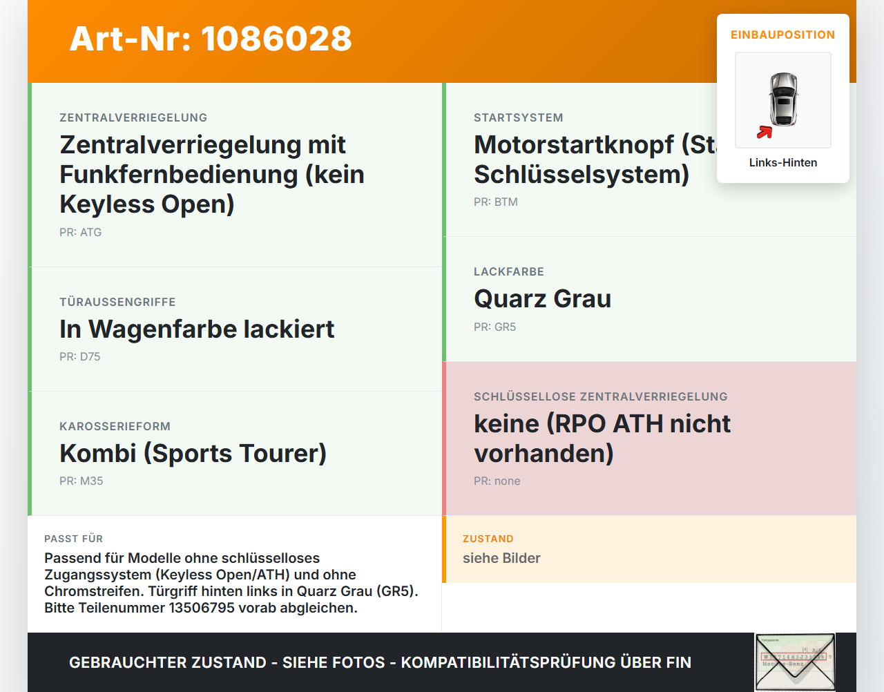This screenshot has width=884, height=692.
Task: Select the "Quarz Grau" paint color value
Action: (543, 298)
